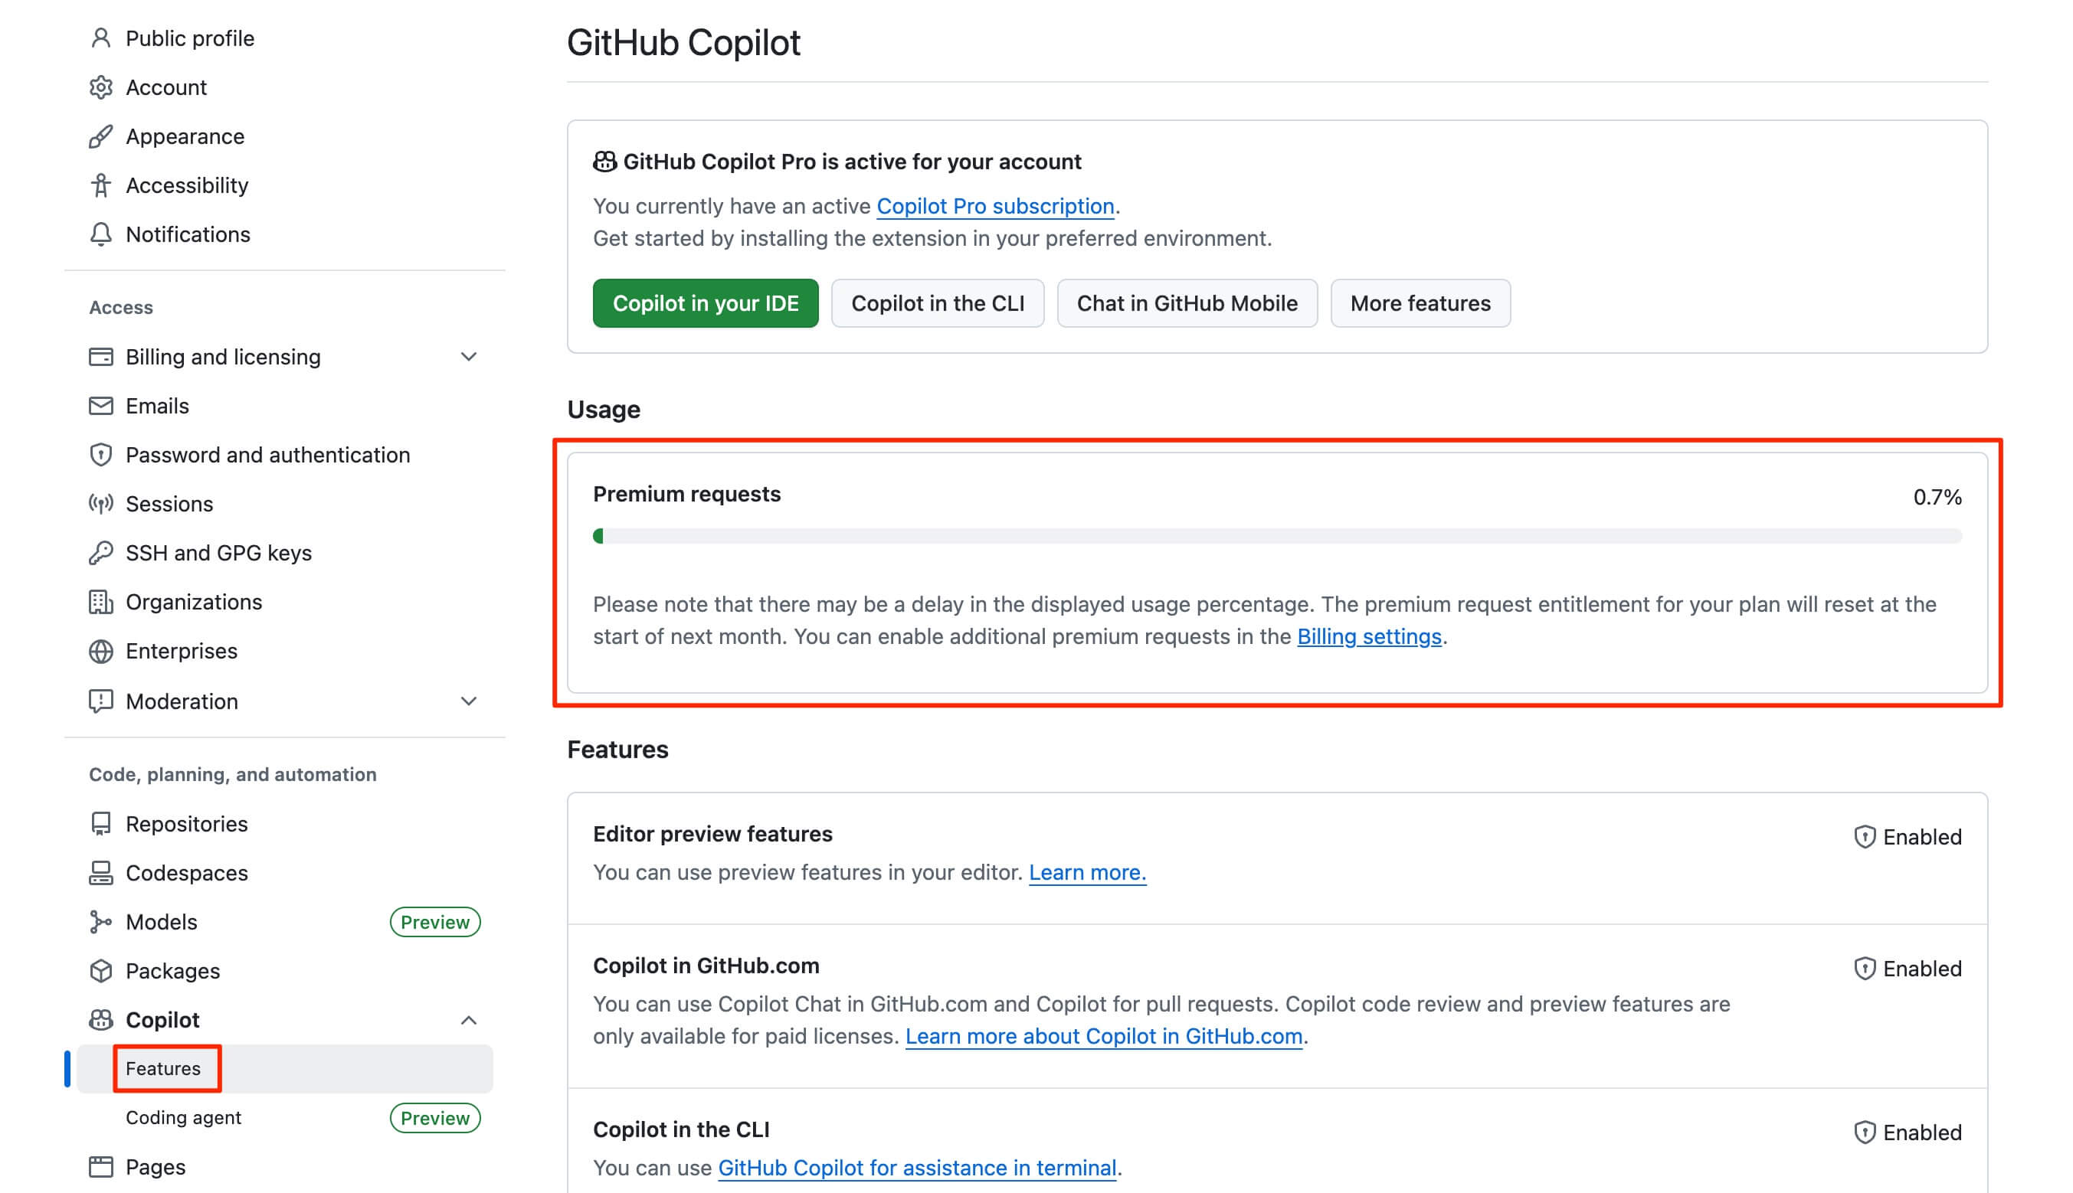The image size is (2073, 1193).
Task: Click the SSH and GPG key icon
Action: pos(101,553)
